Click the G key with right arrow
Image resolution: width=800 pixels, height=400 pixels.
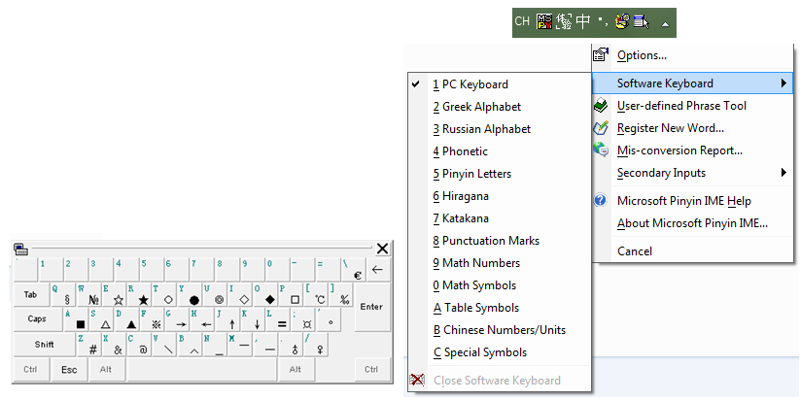(x=176, y=319)
